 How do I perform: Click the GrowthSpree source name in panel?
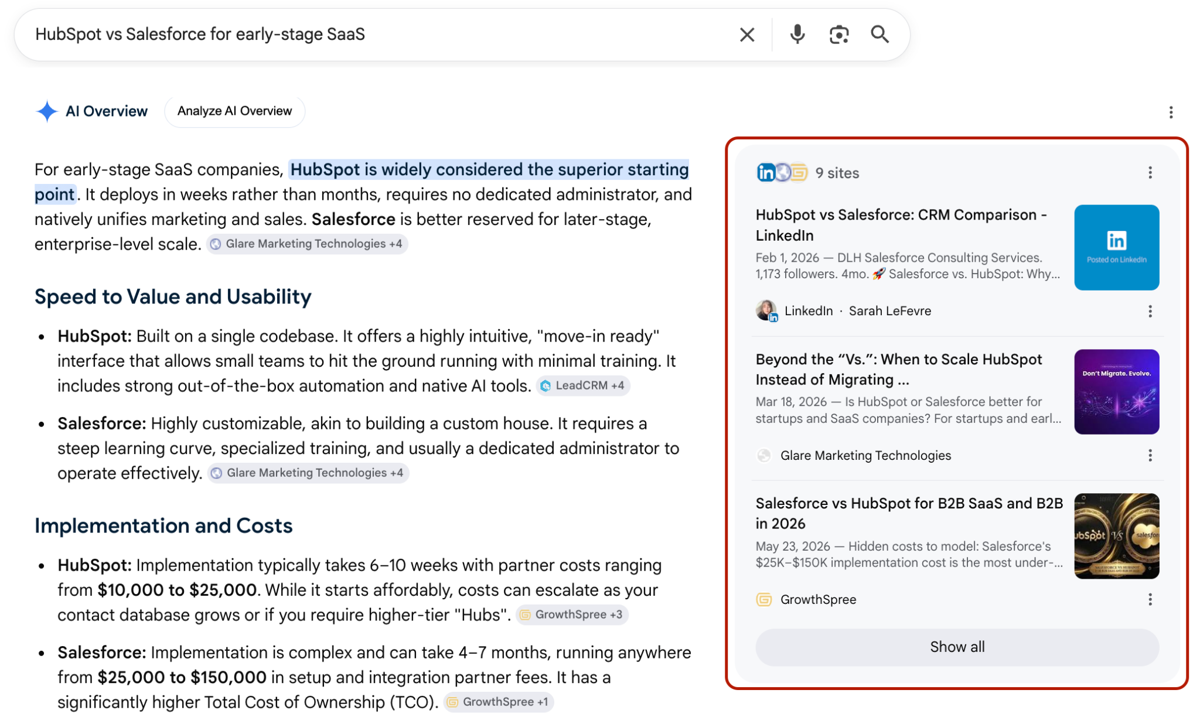[818, 599]
